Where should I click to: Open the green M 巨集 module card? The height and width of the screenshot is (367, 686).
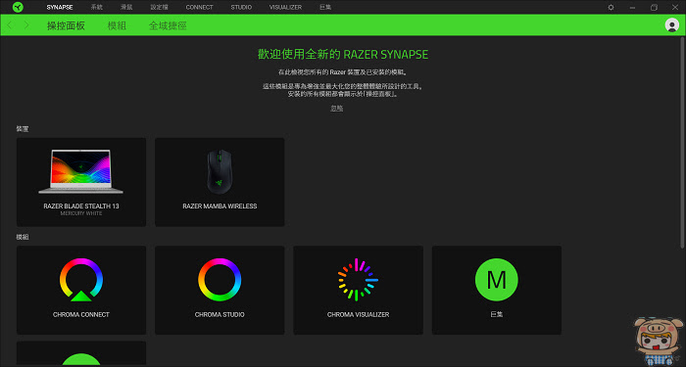coord(497,290)
